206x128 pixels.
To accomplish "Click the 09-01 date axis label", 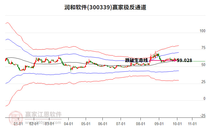I will (x=159, y=124).
